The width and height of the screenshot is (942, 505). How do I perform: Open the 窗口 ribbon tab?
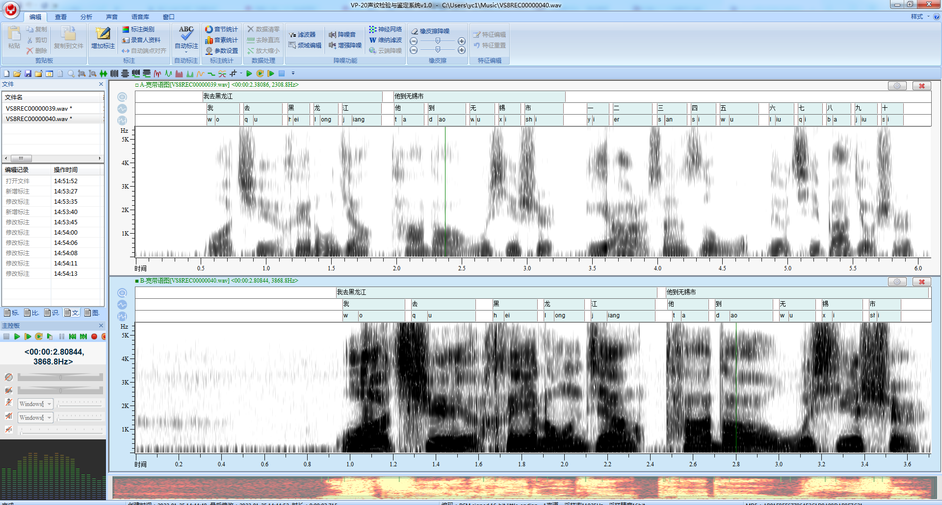[169, 17]
